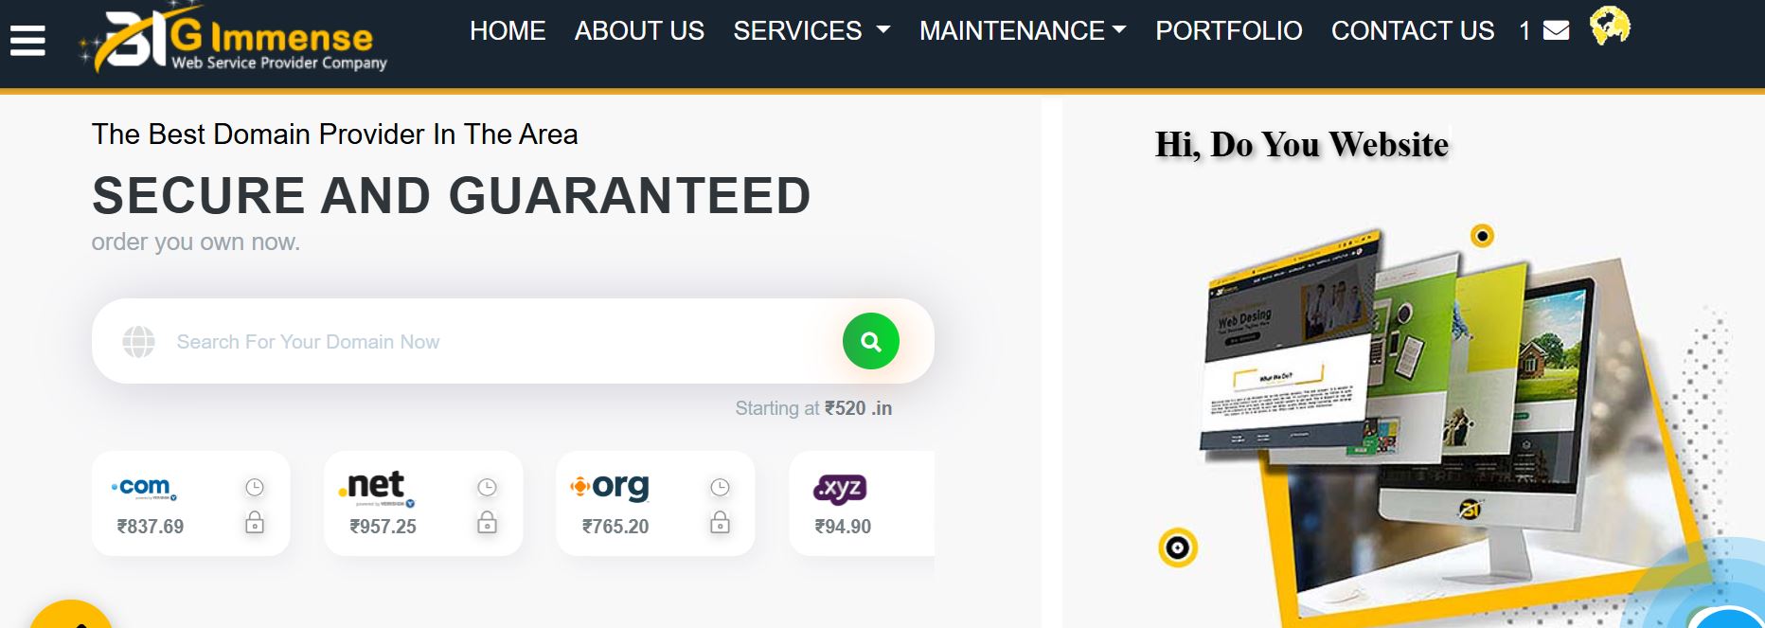Click the envelope mail icon in navbar

[1556, 30]
